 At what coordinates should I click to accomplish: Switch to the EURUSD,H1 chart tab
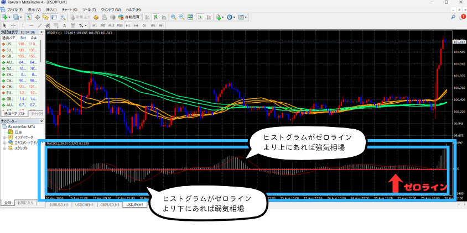[x=59, y=205]
